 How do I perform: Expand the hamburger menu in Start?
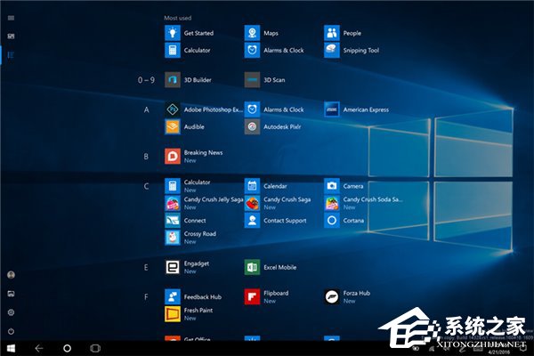pyautogui.click(x=11, y=17)
